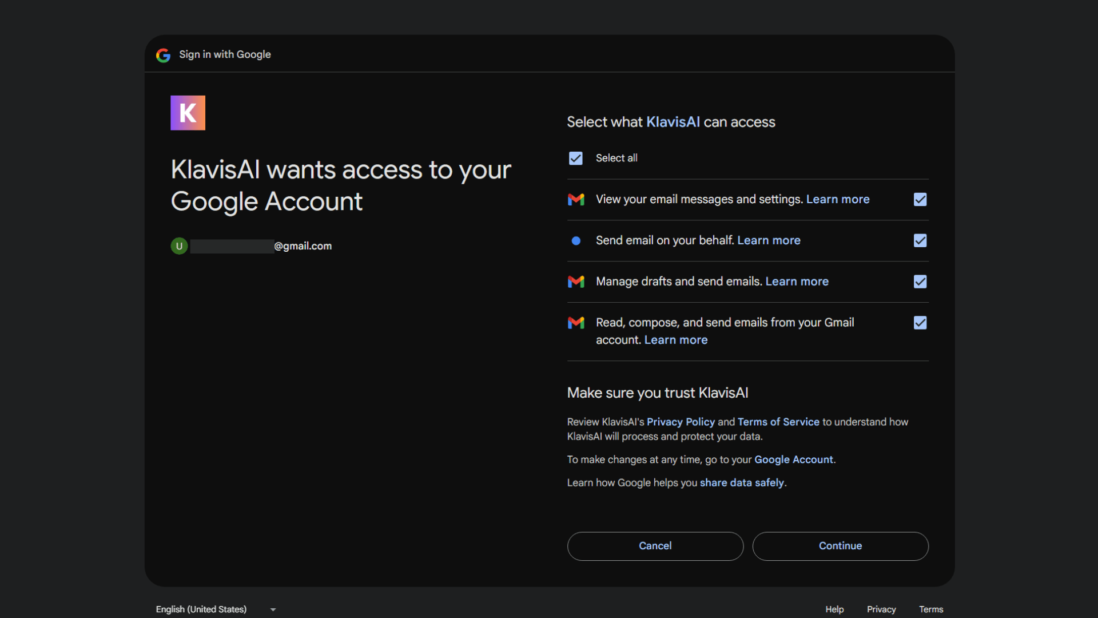Open the Terms of Service link
Image resolution: width=1098 pixels, height=618 pixels.
778,422
